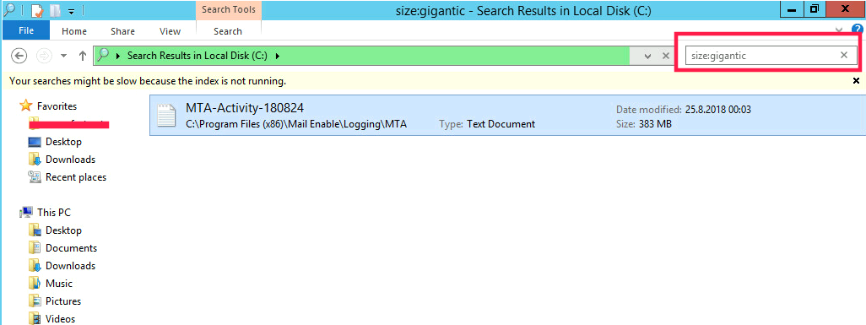
Task: Click the Favorites star icon
Action: 25,106
